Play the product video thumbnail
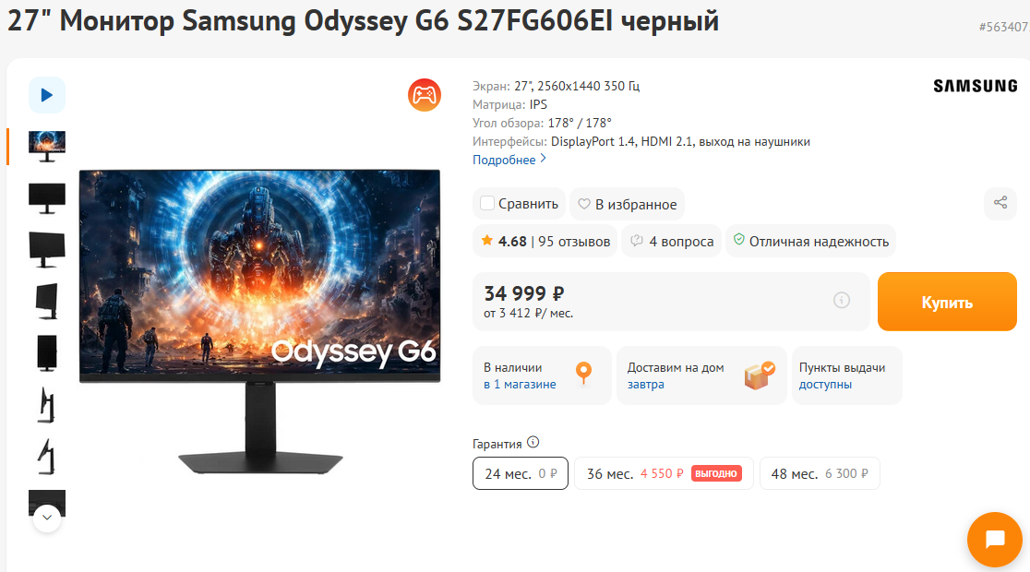This screenshot has height=572, width=1030. [x=47, y=95]
